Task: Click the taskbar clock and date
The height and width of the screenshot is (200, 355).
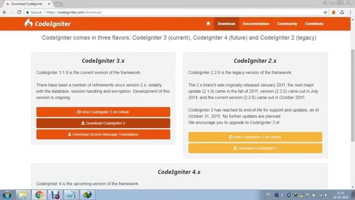Action: (x=341, y=195)
